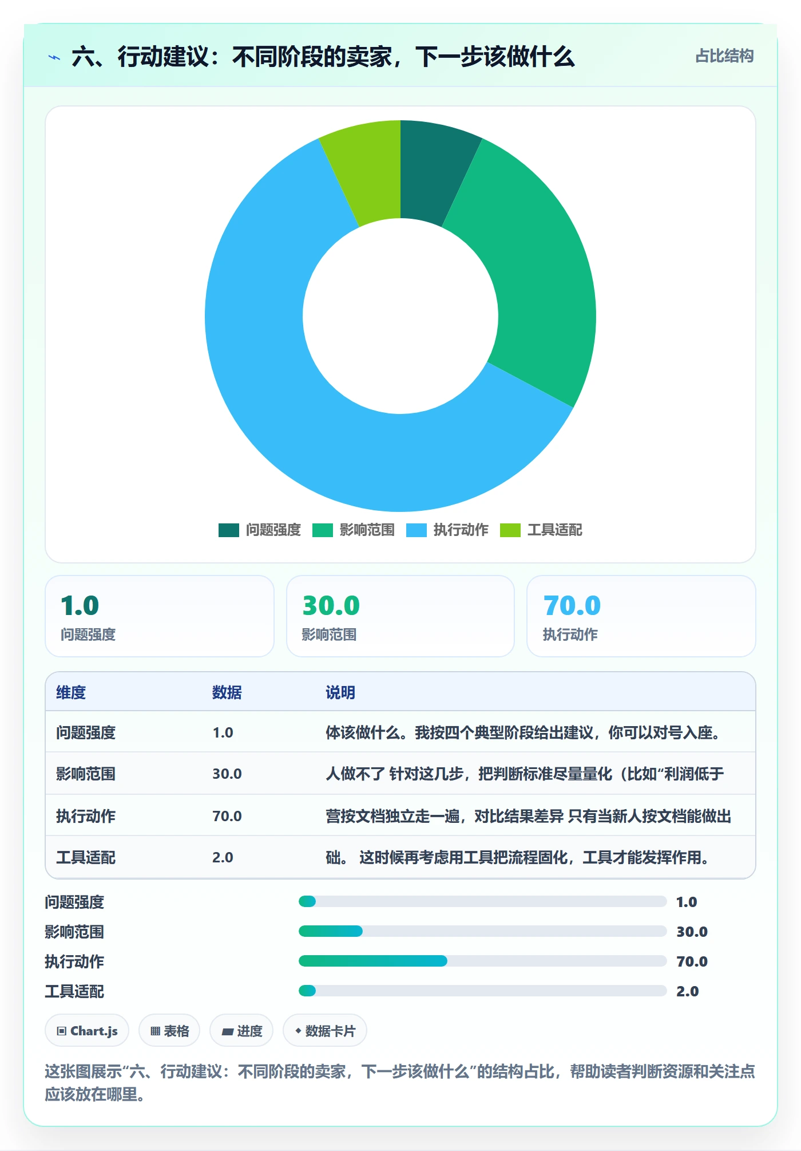The width and height of the screenshot is (801, 1151).
Task: Click the 数据 column header
Action: tap(227, 692)
